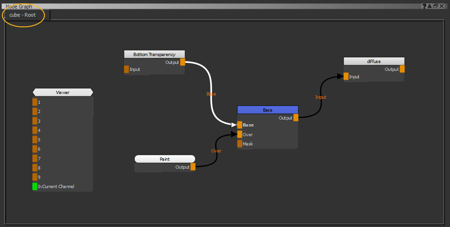Collapse the Node Graph palette with triangle icon
Viewport: 450px width, 227px height.
coord(430,6)
